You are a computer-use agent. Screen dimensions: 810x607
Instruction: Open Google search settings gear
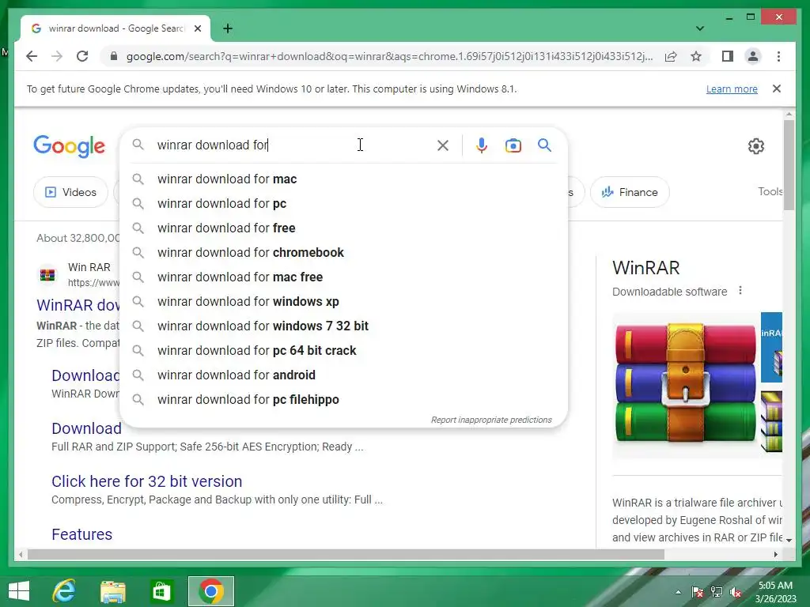755,146
